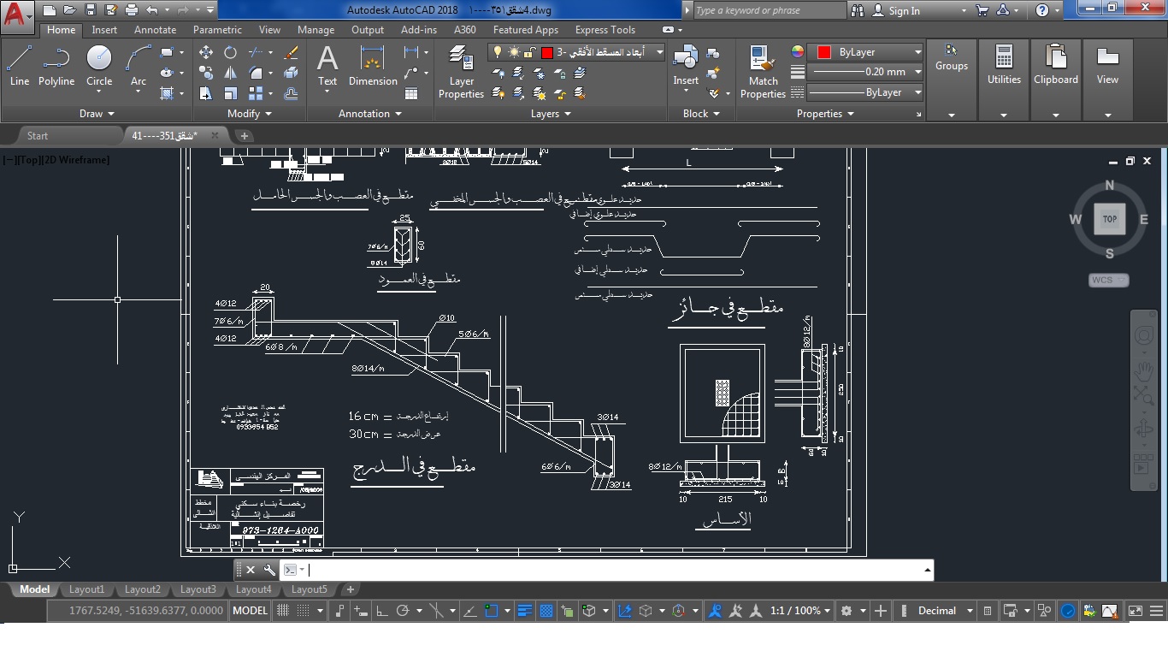The height and width of the screenshot is (657, 1168).
Task: Open the Groups panel button
Action: tap(952, 81)
